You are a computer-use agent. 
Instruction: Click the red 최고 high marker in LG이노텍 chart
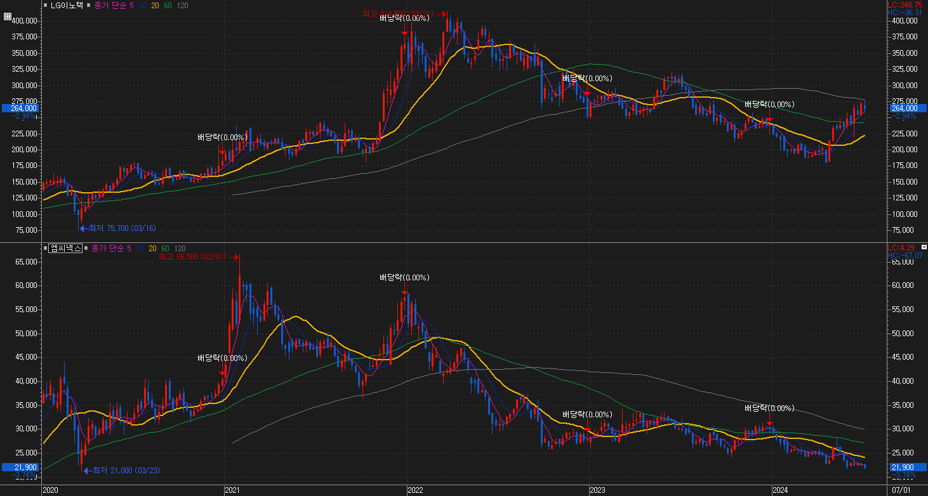click(x=405, y=13)
